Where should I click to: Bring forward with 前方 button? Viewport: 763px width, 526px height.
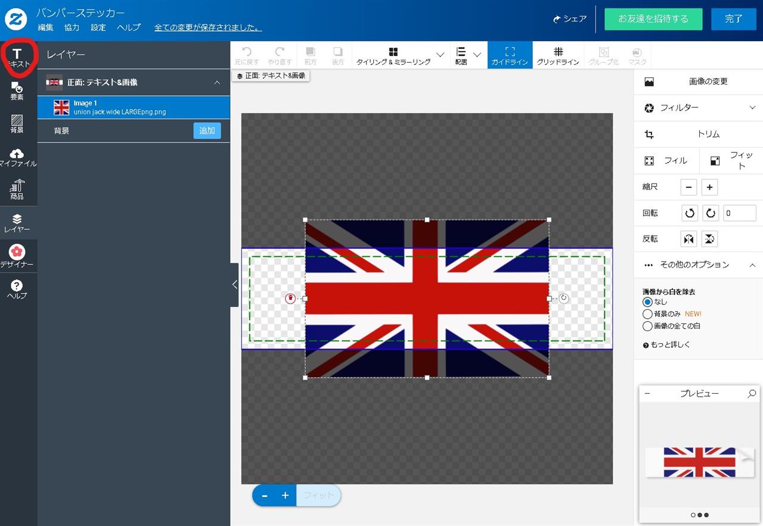point(311,56)
